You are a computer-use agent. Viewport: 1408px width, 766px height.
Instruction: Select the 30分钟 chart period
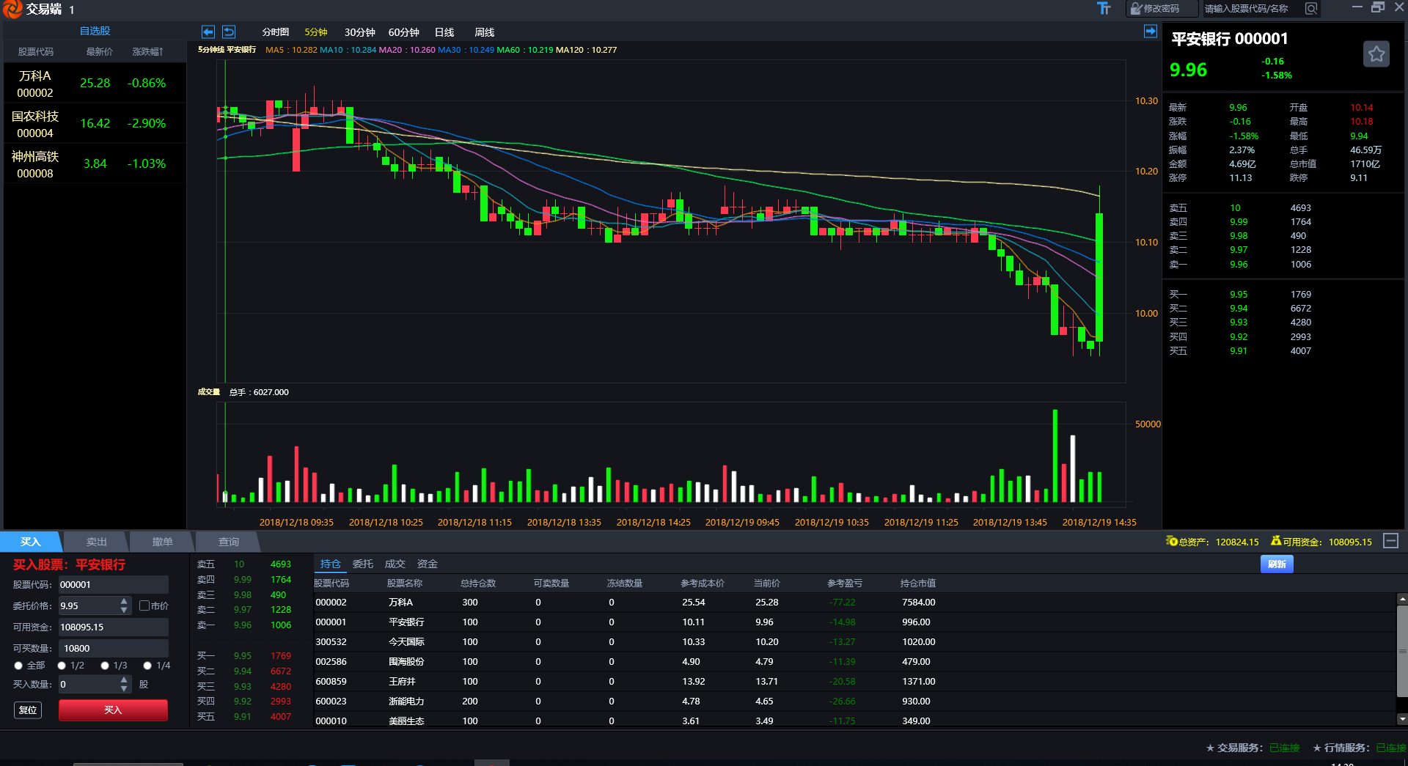[x=359, y=32]
